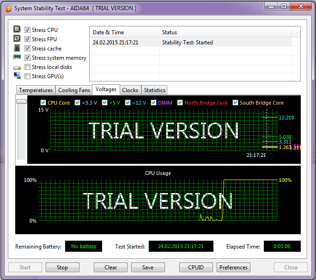Enable Stress GPU(s) checkbox
The height and width of the screenshot is (280, 316).
[x=28, y=76]
